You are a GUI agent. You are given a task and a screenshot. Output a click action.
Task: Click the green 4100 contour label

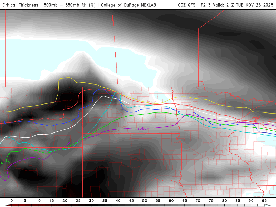click(5, 163)
